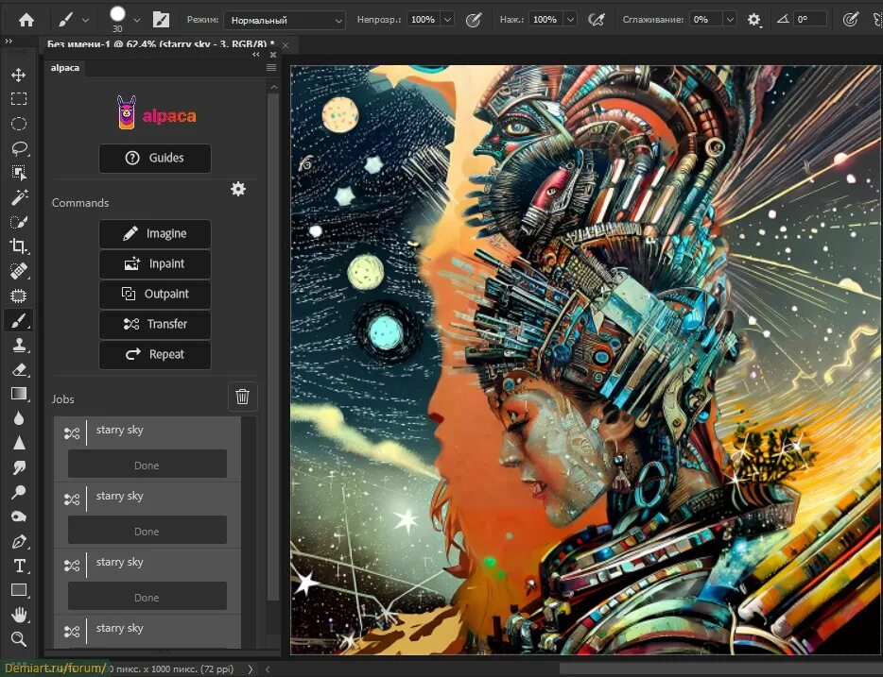Run the Transfer command
883x677 pixels.
point(155,325)
